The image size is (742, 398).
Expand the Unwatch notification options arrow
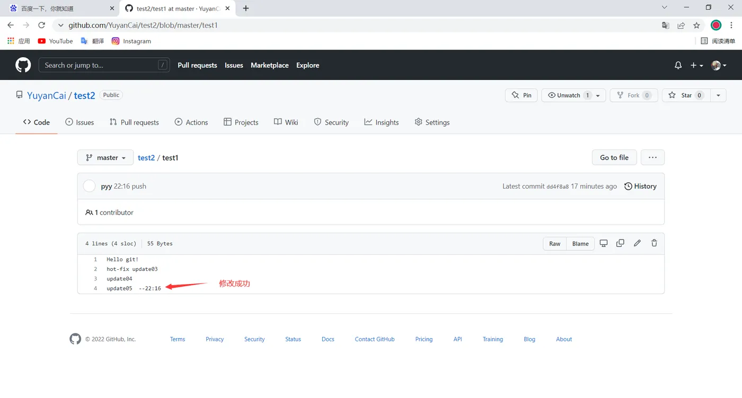pos(598,95)
